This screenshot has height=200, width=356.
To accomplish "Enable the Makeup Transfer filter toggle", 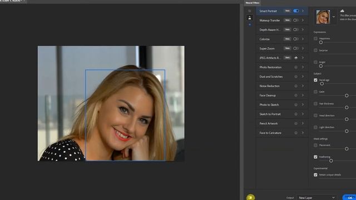I will click(296, 20).
